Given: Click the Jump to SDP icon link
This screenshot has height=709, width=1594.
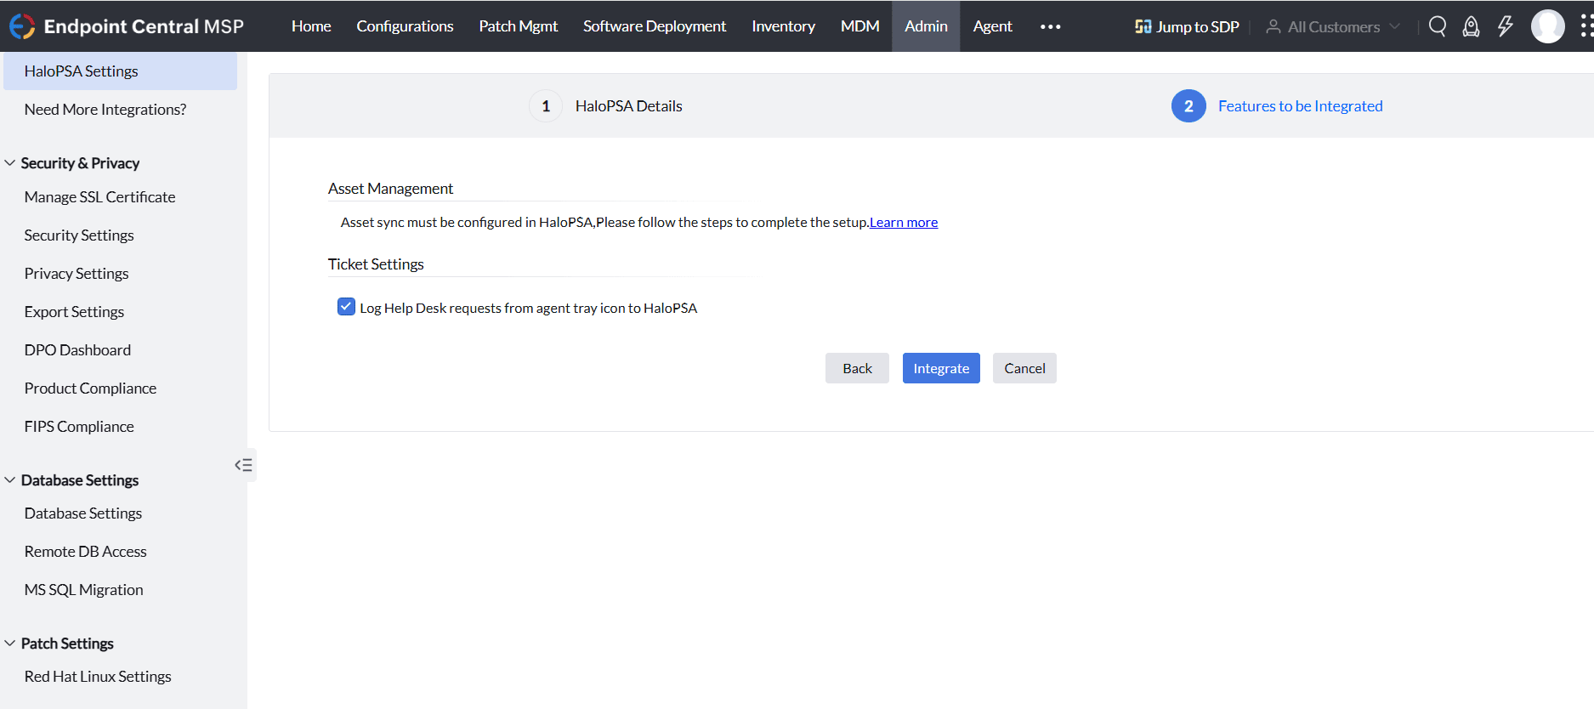Looking at the screenshot, I should (1187, 26).
